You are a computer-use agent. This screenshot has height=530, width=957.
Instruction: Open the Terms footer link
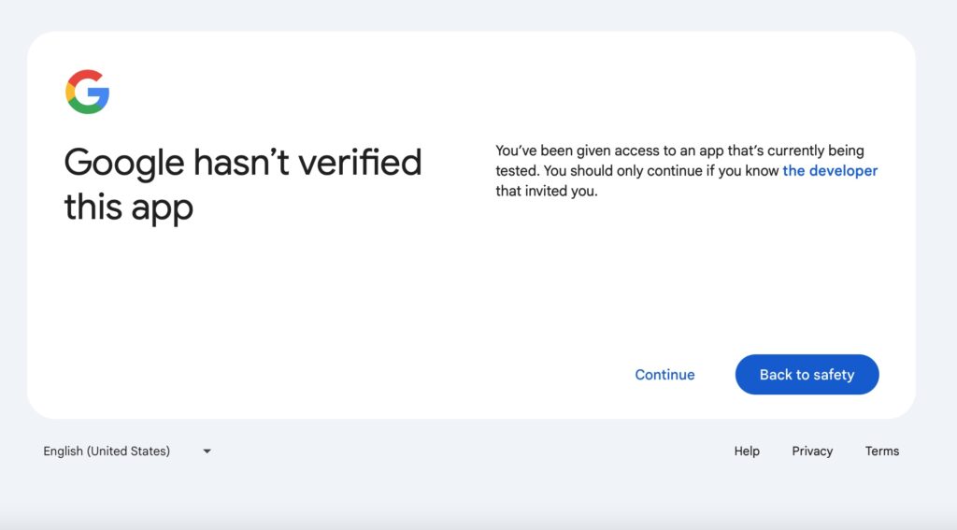[881, 451]
